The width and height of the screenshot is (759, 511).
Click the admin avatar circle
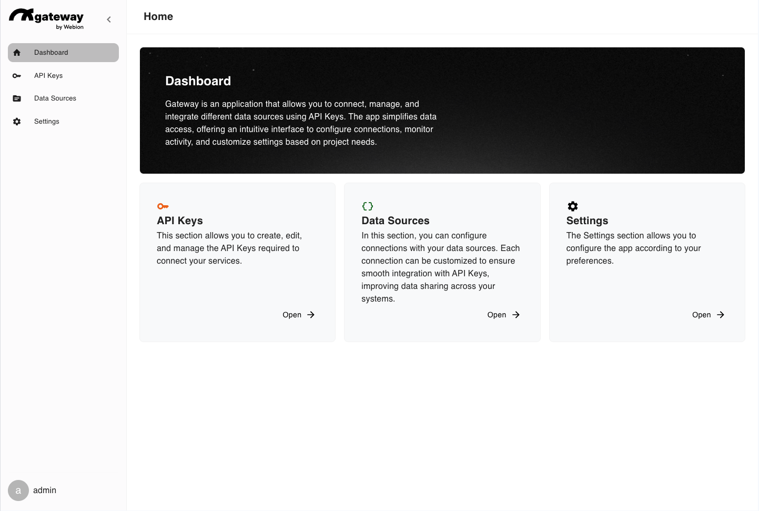coord(18,490)
